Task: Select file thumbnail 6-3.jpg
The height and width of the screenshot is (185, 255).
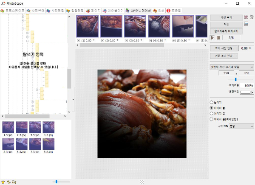Action: pos(22,144)
